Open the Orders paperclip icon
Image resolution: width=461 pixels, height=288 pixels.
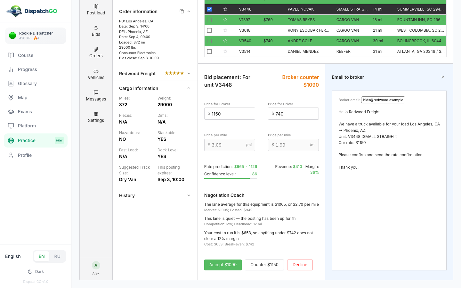click(x=96, y=49)
